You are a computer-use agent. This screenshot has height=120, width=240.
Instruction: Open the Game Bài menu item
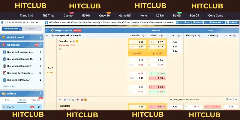[x=125, y=16]
